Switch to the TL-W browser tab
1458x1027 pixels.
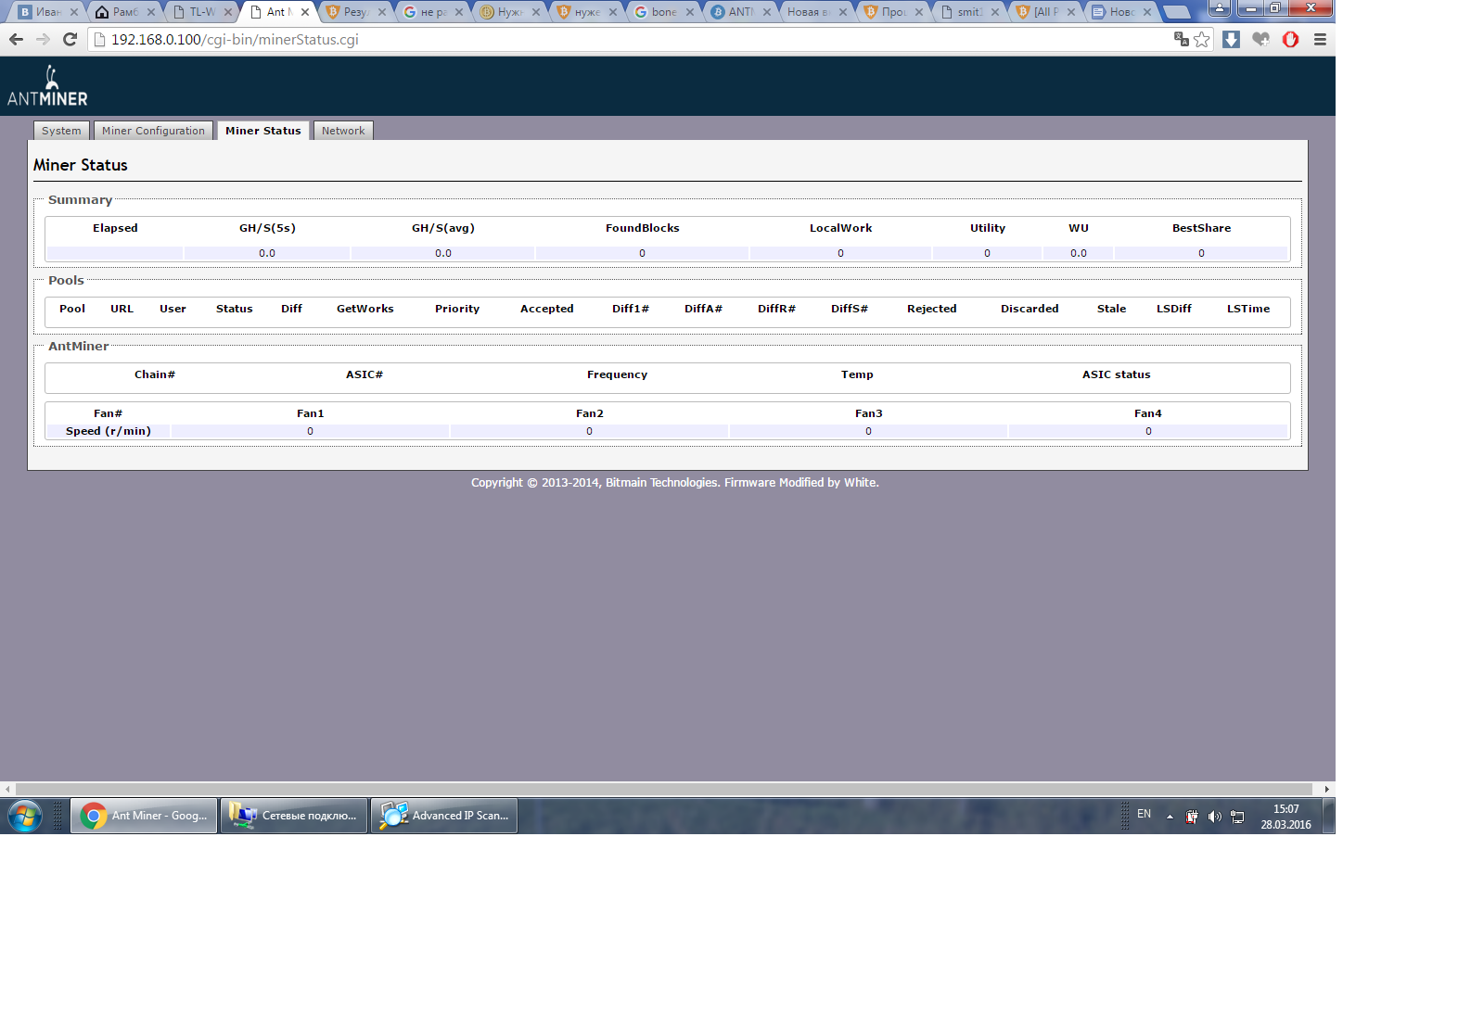[200, 12]
